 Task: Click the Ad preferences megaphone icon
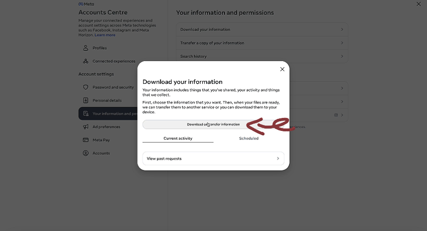coord(86,127)
